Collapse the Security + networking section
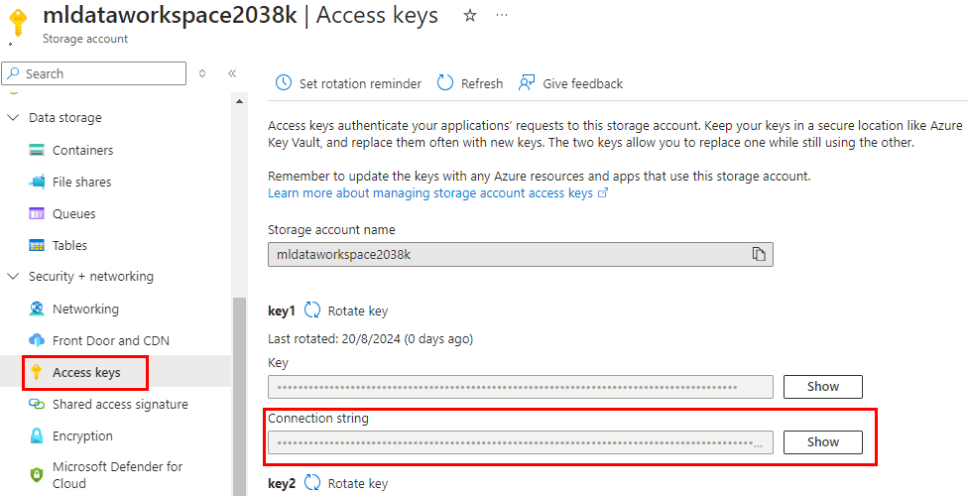Screen dimensions: 968x496 click(13, 277)
